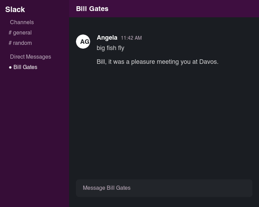Select the 'big fish fly' message
This screenshot has height=207, width=259.
pos(111,48)
